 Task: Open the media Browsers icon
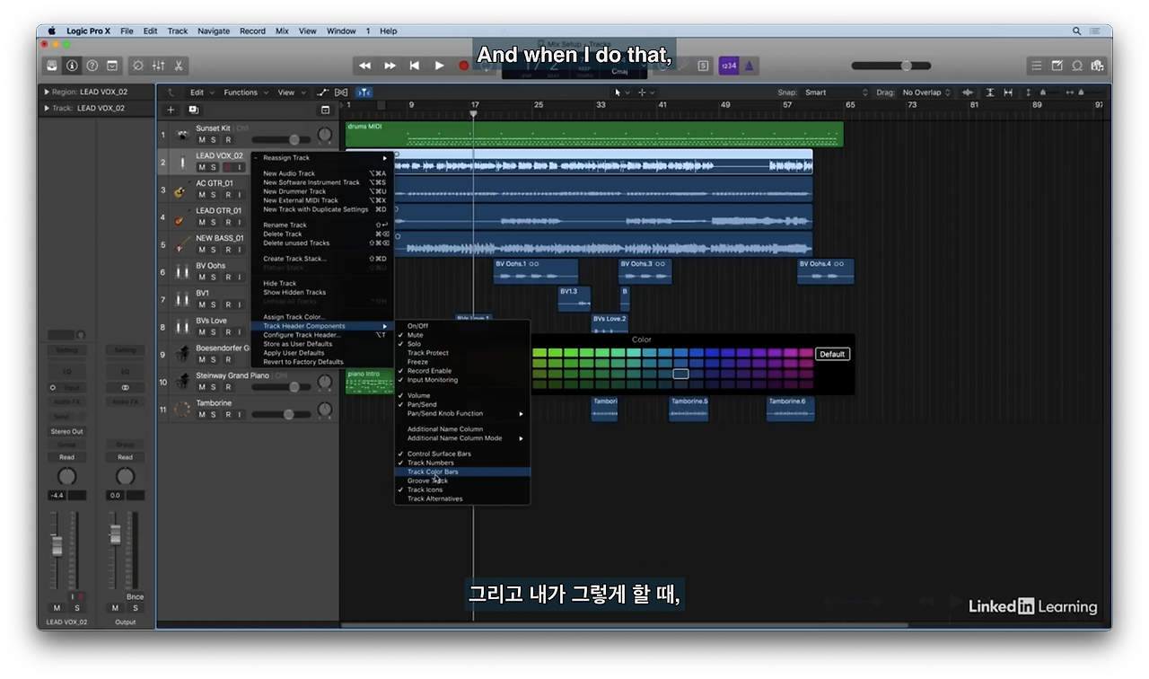pyautogui.click(x=1097, y=66)
